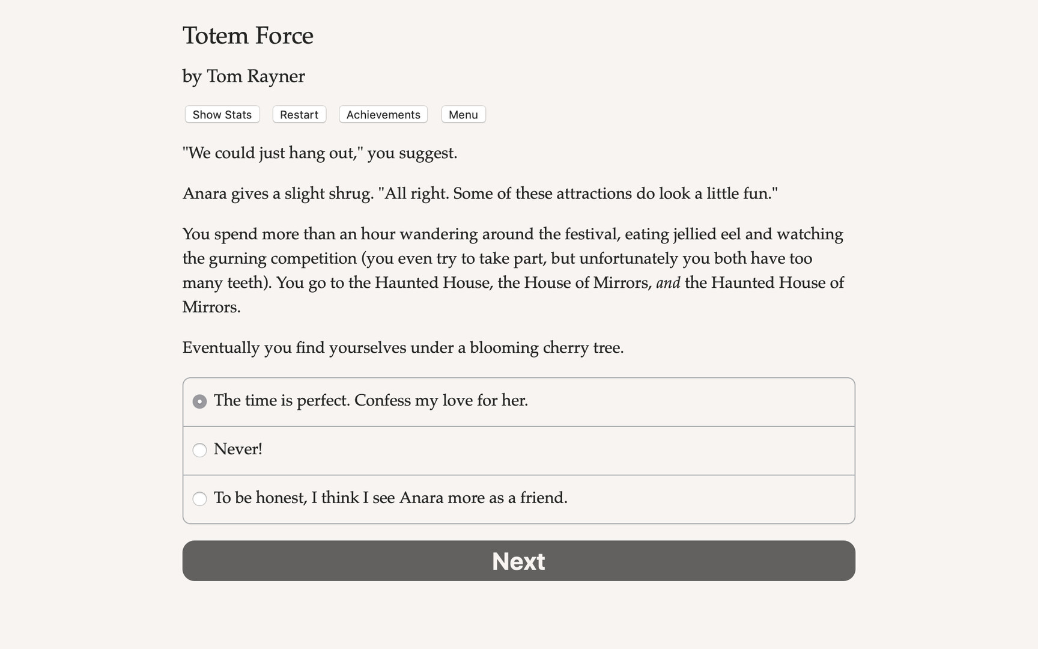1038x649 pixels.
Task: Choose the "Never!" response option
Action: pyautogui.click(x=199, y=449)
